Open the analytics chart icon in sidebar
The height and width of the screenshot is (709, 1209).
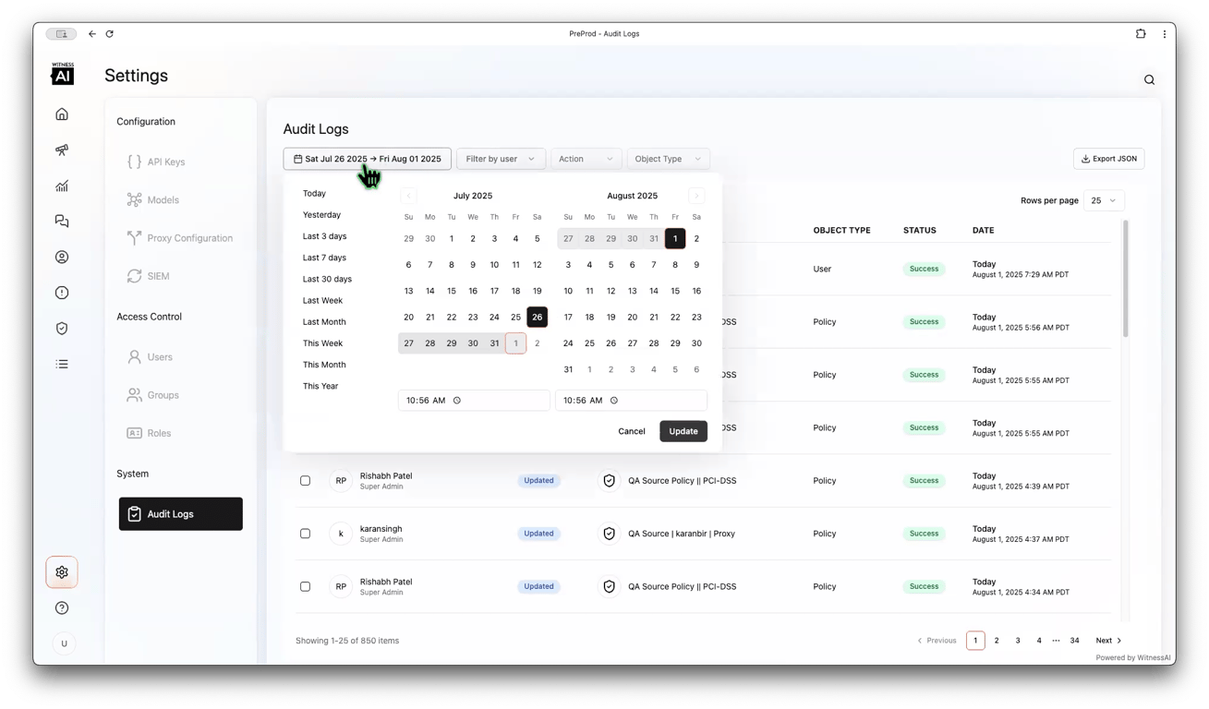click(62, 186)
